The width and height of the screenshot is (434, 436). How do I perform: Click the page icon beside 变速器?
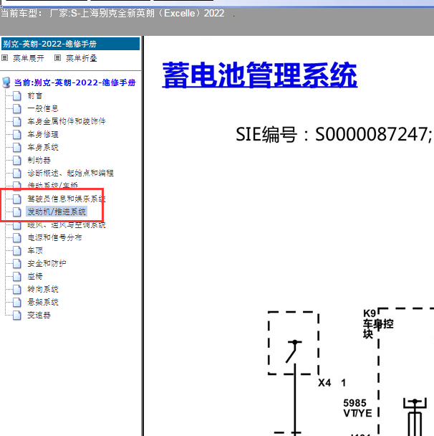tap(17, 315)
